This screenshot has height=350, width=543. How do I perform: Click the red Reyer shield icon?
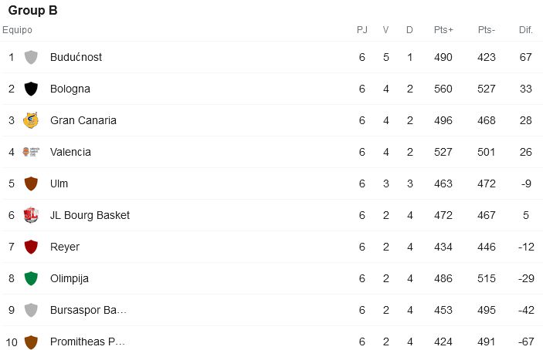(x=31, y=247)
